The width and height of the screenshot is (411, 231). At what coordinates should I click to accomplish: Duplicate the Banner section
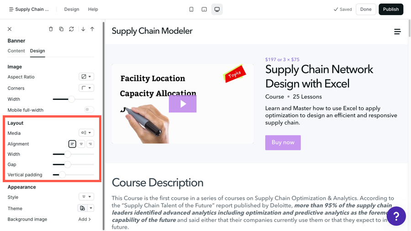(61, 29)
